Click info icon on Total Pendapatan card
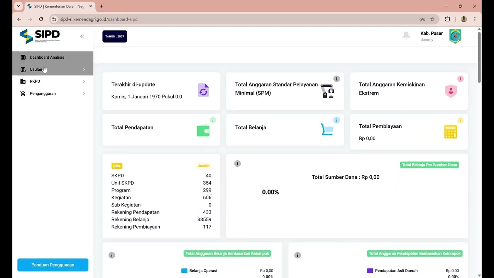The image size is (494, 278). click(x=213, y=120)
